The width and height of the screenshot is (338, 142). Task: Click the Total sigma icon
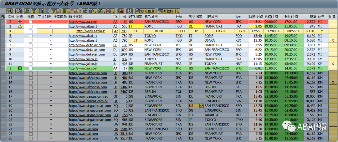point(64,11)
